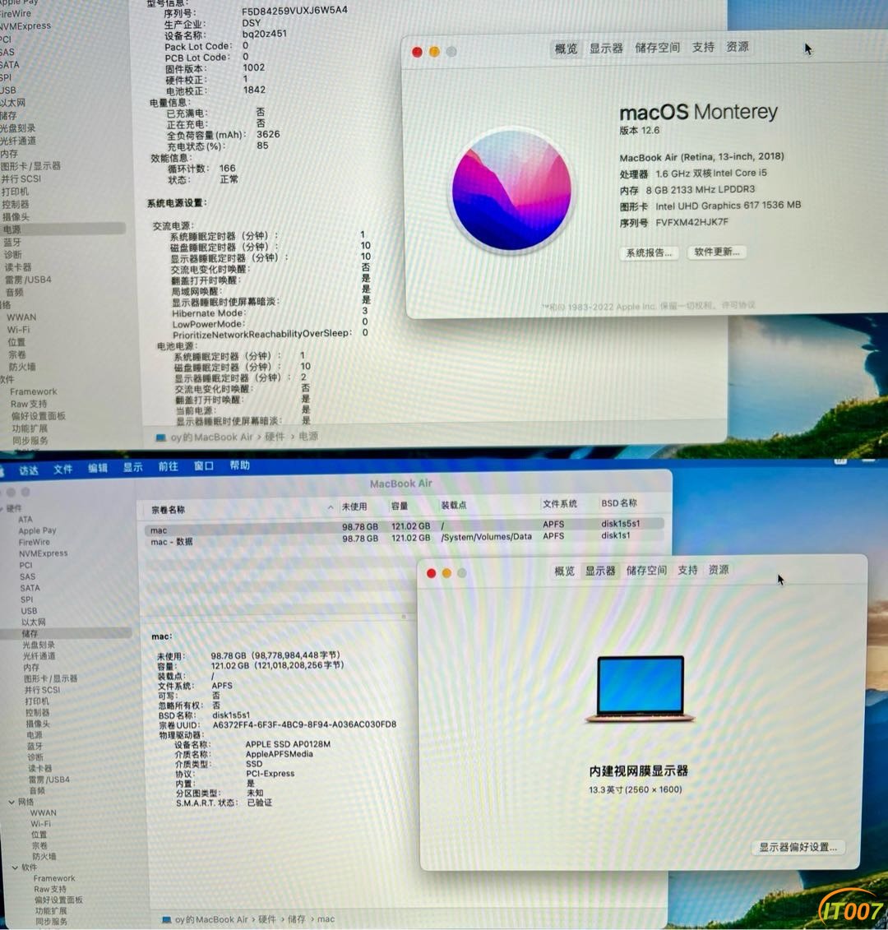Click serial number FVFXM42HJK7F
The width and height of the screenshot is (888, 930).
coord(691,222)
